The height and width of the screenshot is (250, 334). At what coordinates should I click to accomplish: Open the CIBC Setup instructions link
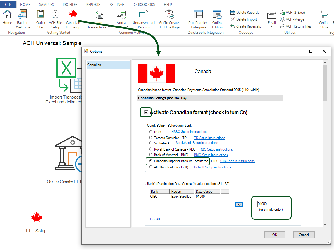[237, 161]
